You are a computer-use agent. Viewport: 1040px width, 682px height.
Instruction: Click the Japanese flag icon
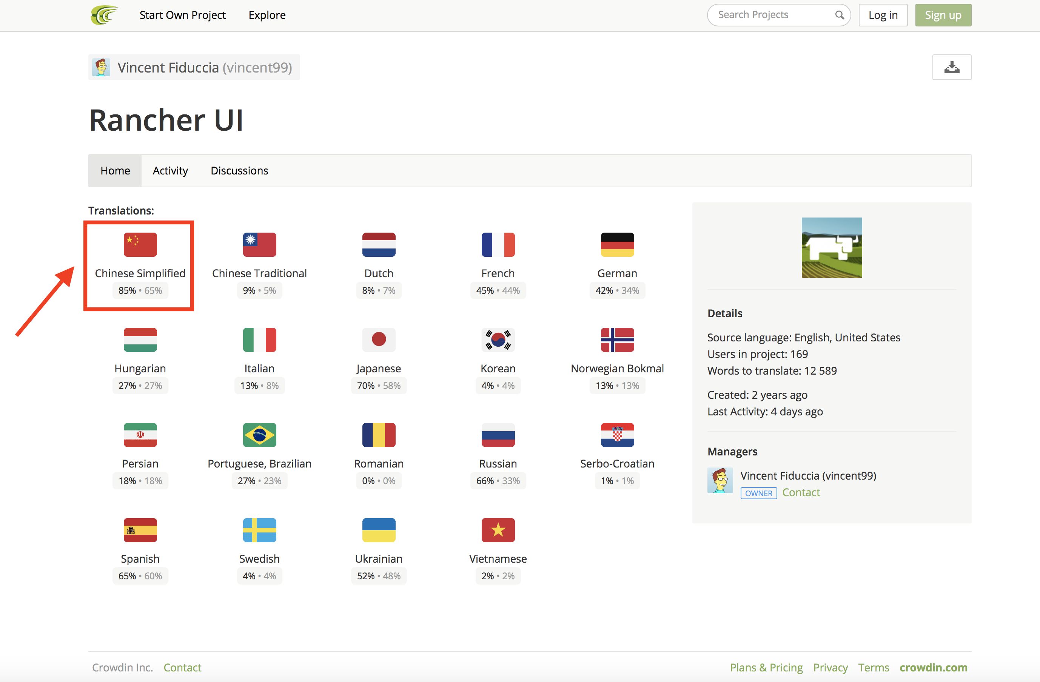[379, 340]
